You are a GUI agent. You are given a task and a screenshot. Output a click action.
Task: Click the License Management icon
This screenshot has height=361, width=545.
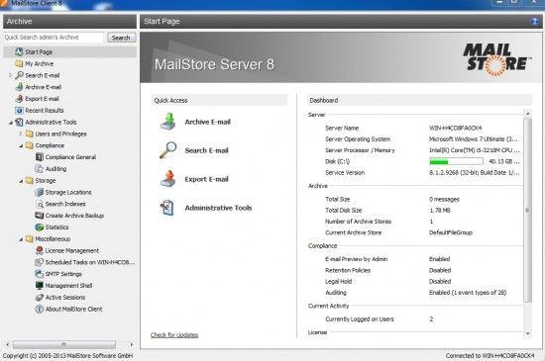click(x=40, y=250)
